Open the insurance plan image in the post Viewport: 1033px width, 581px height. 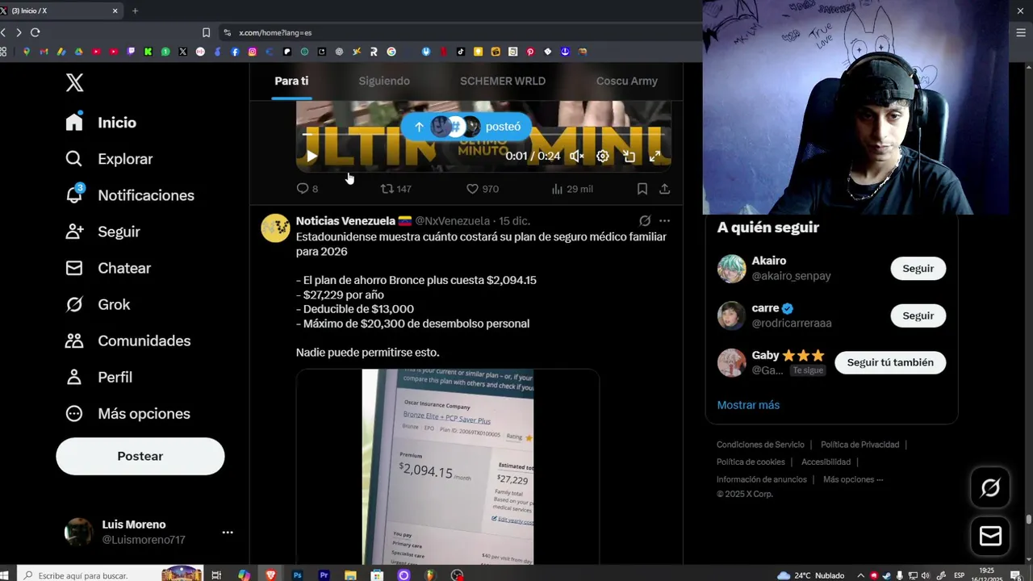(x=448, y=466)
